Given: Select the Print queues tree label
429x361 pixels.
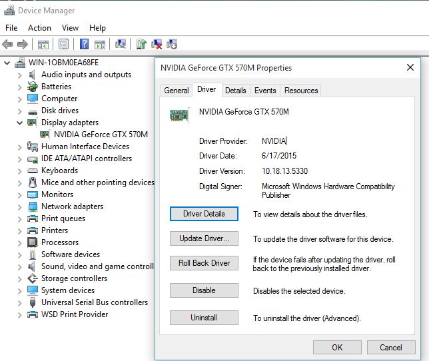Looking at the screenshot, I should (63, 218).
